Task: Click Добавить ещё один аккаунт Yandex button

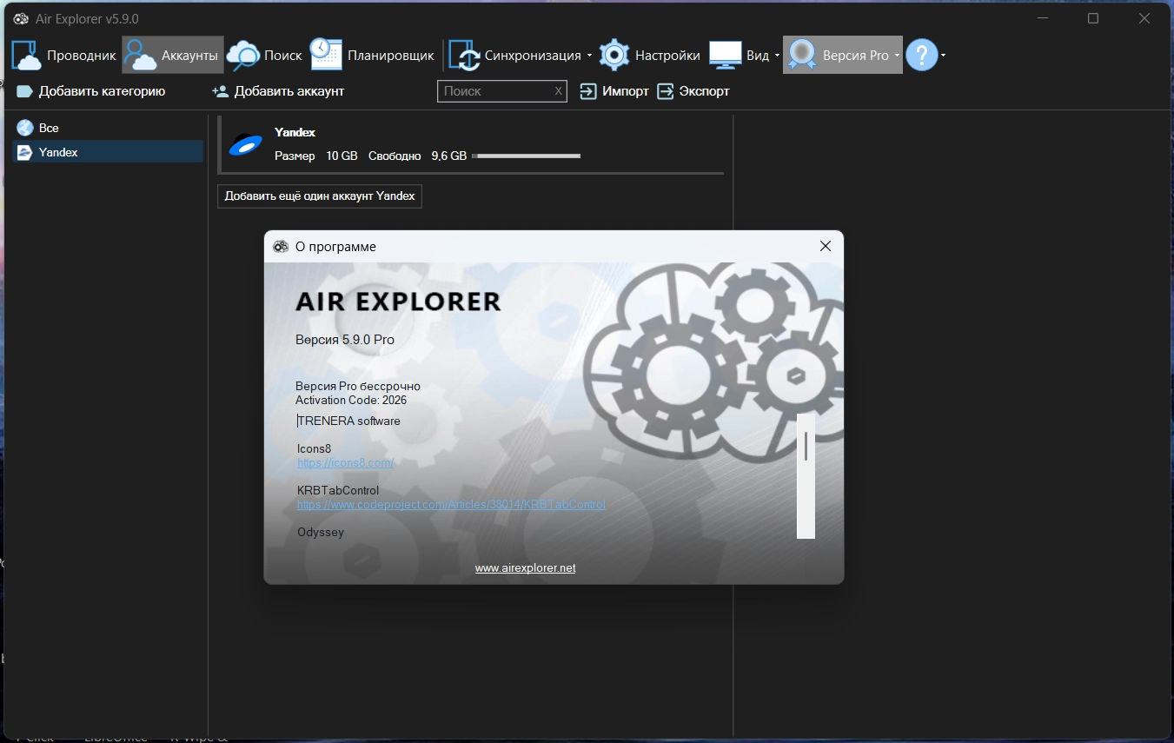Action: 319,196
